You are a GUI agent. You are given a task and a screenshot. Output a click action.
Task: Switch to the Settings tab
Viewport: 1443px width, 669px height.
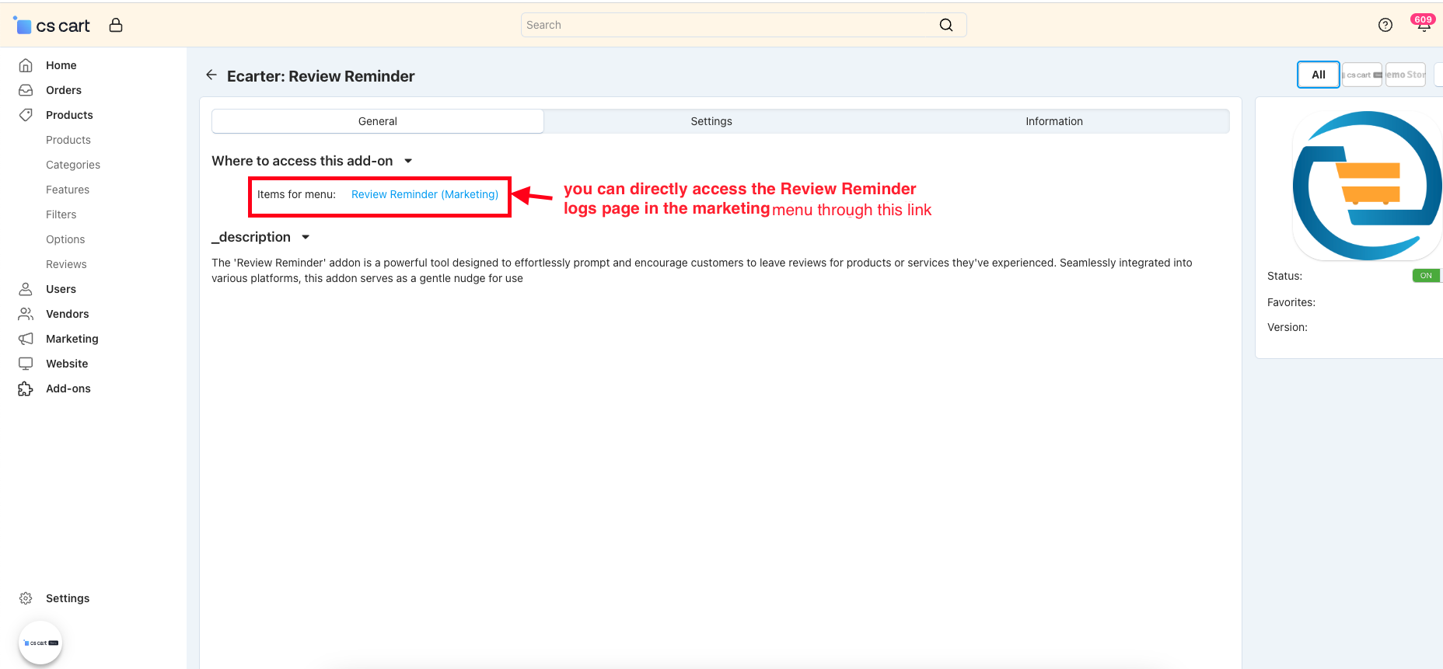tap(711, 121)
